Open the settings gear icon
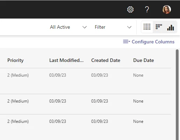180x140 pixels. [130, 9]
